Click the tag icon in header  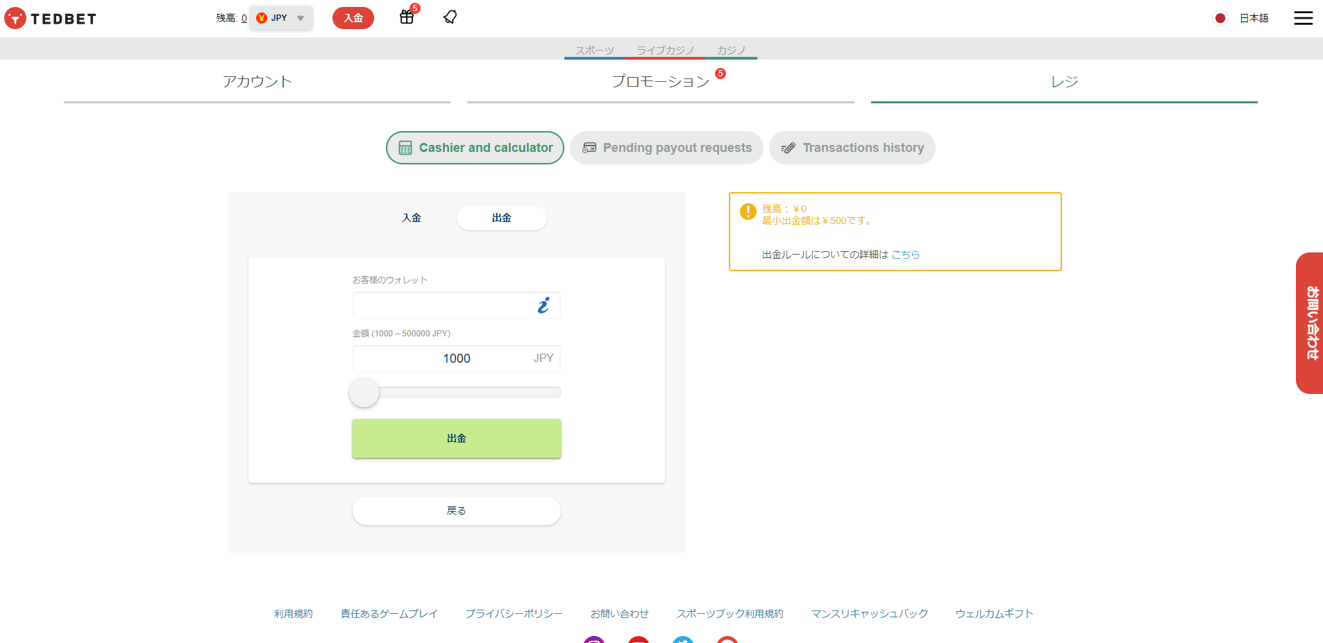(x=450, y=17)
